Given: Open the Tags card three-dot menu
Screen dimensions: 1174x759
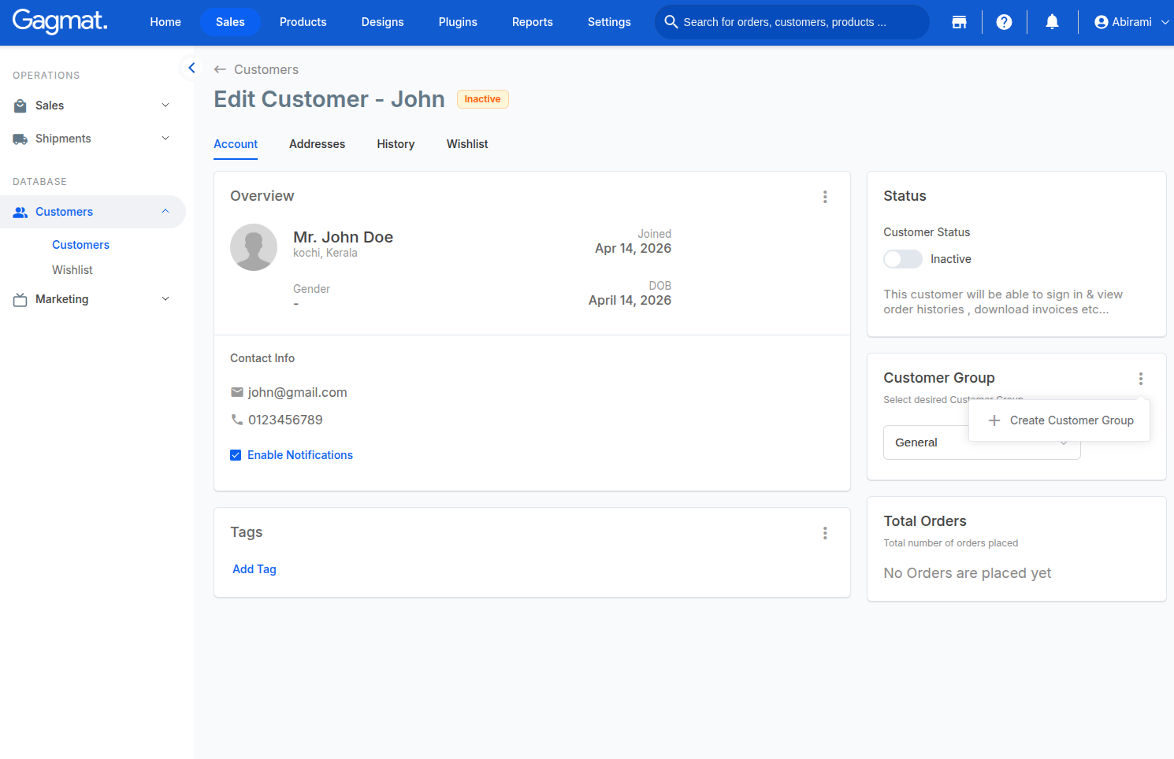Looking at the screenshot, I should (825, 533).
